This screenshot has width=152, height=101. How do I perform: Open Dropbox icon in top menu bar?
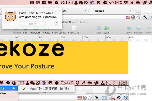(126, 3)
